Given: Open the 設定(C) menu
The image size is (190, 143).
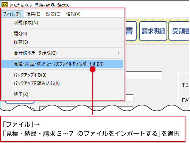Looking at the screenshot, I should [53, 14].
